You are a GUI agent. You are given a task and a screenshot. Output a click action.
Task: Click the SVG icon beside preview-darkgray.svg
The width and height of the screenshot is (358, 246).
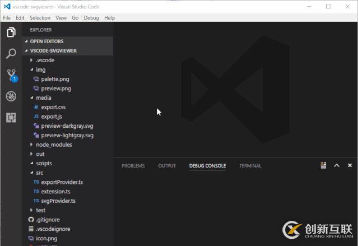(x=36, y=126)
